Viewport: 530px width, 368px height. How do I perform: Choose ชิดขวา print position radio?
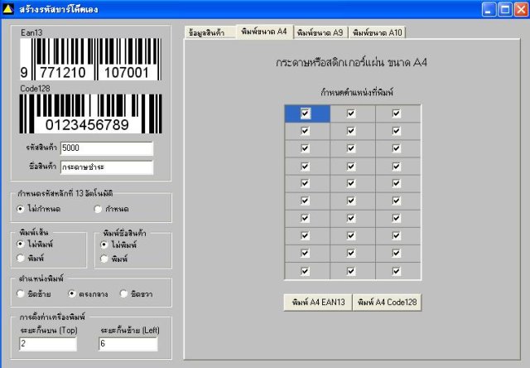point(123,294)
